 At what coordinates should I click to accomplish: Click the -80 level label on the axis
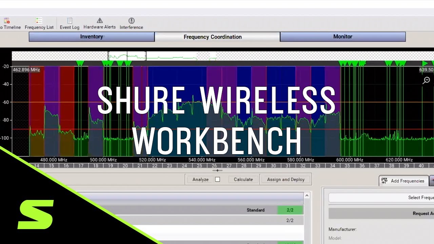pyautogui.click(x=5, y=120)
